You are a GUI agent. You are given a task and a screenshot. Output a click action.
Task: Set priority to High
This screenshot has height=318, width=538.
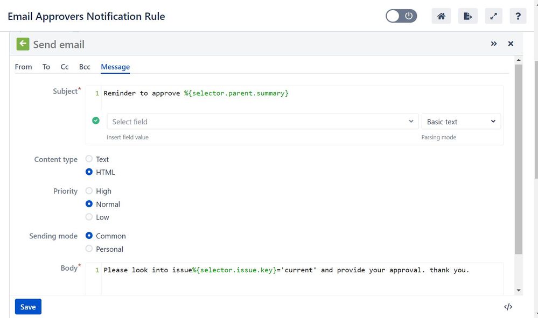click(x=89, y=190)
